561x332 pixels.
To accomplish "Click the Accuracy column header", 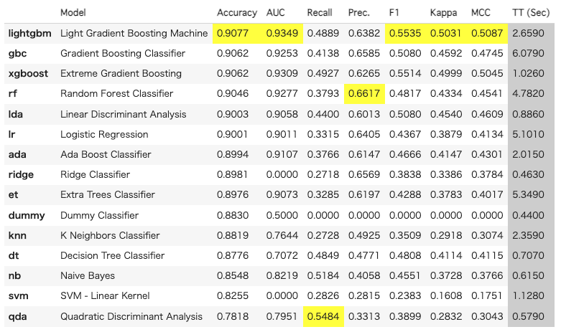I will pos(236,13).
